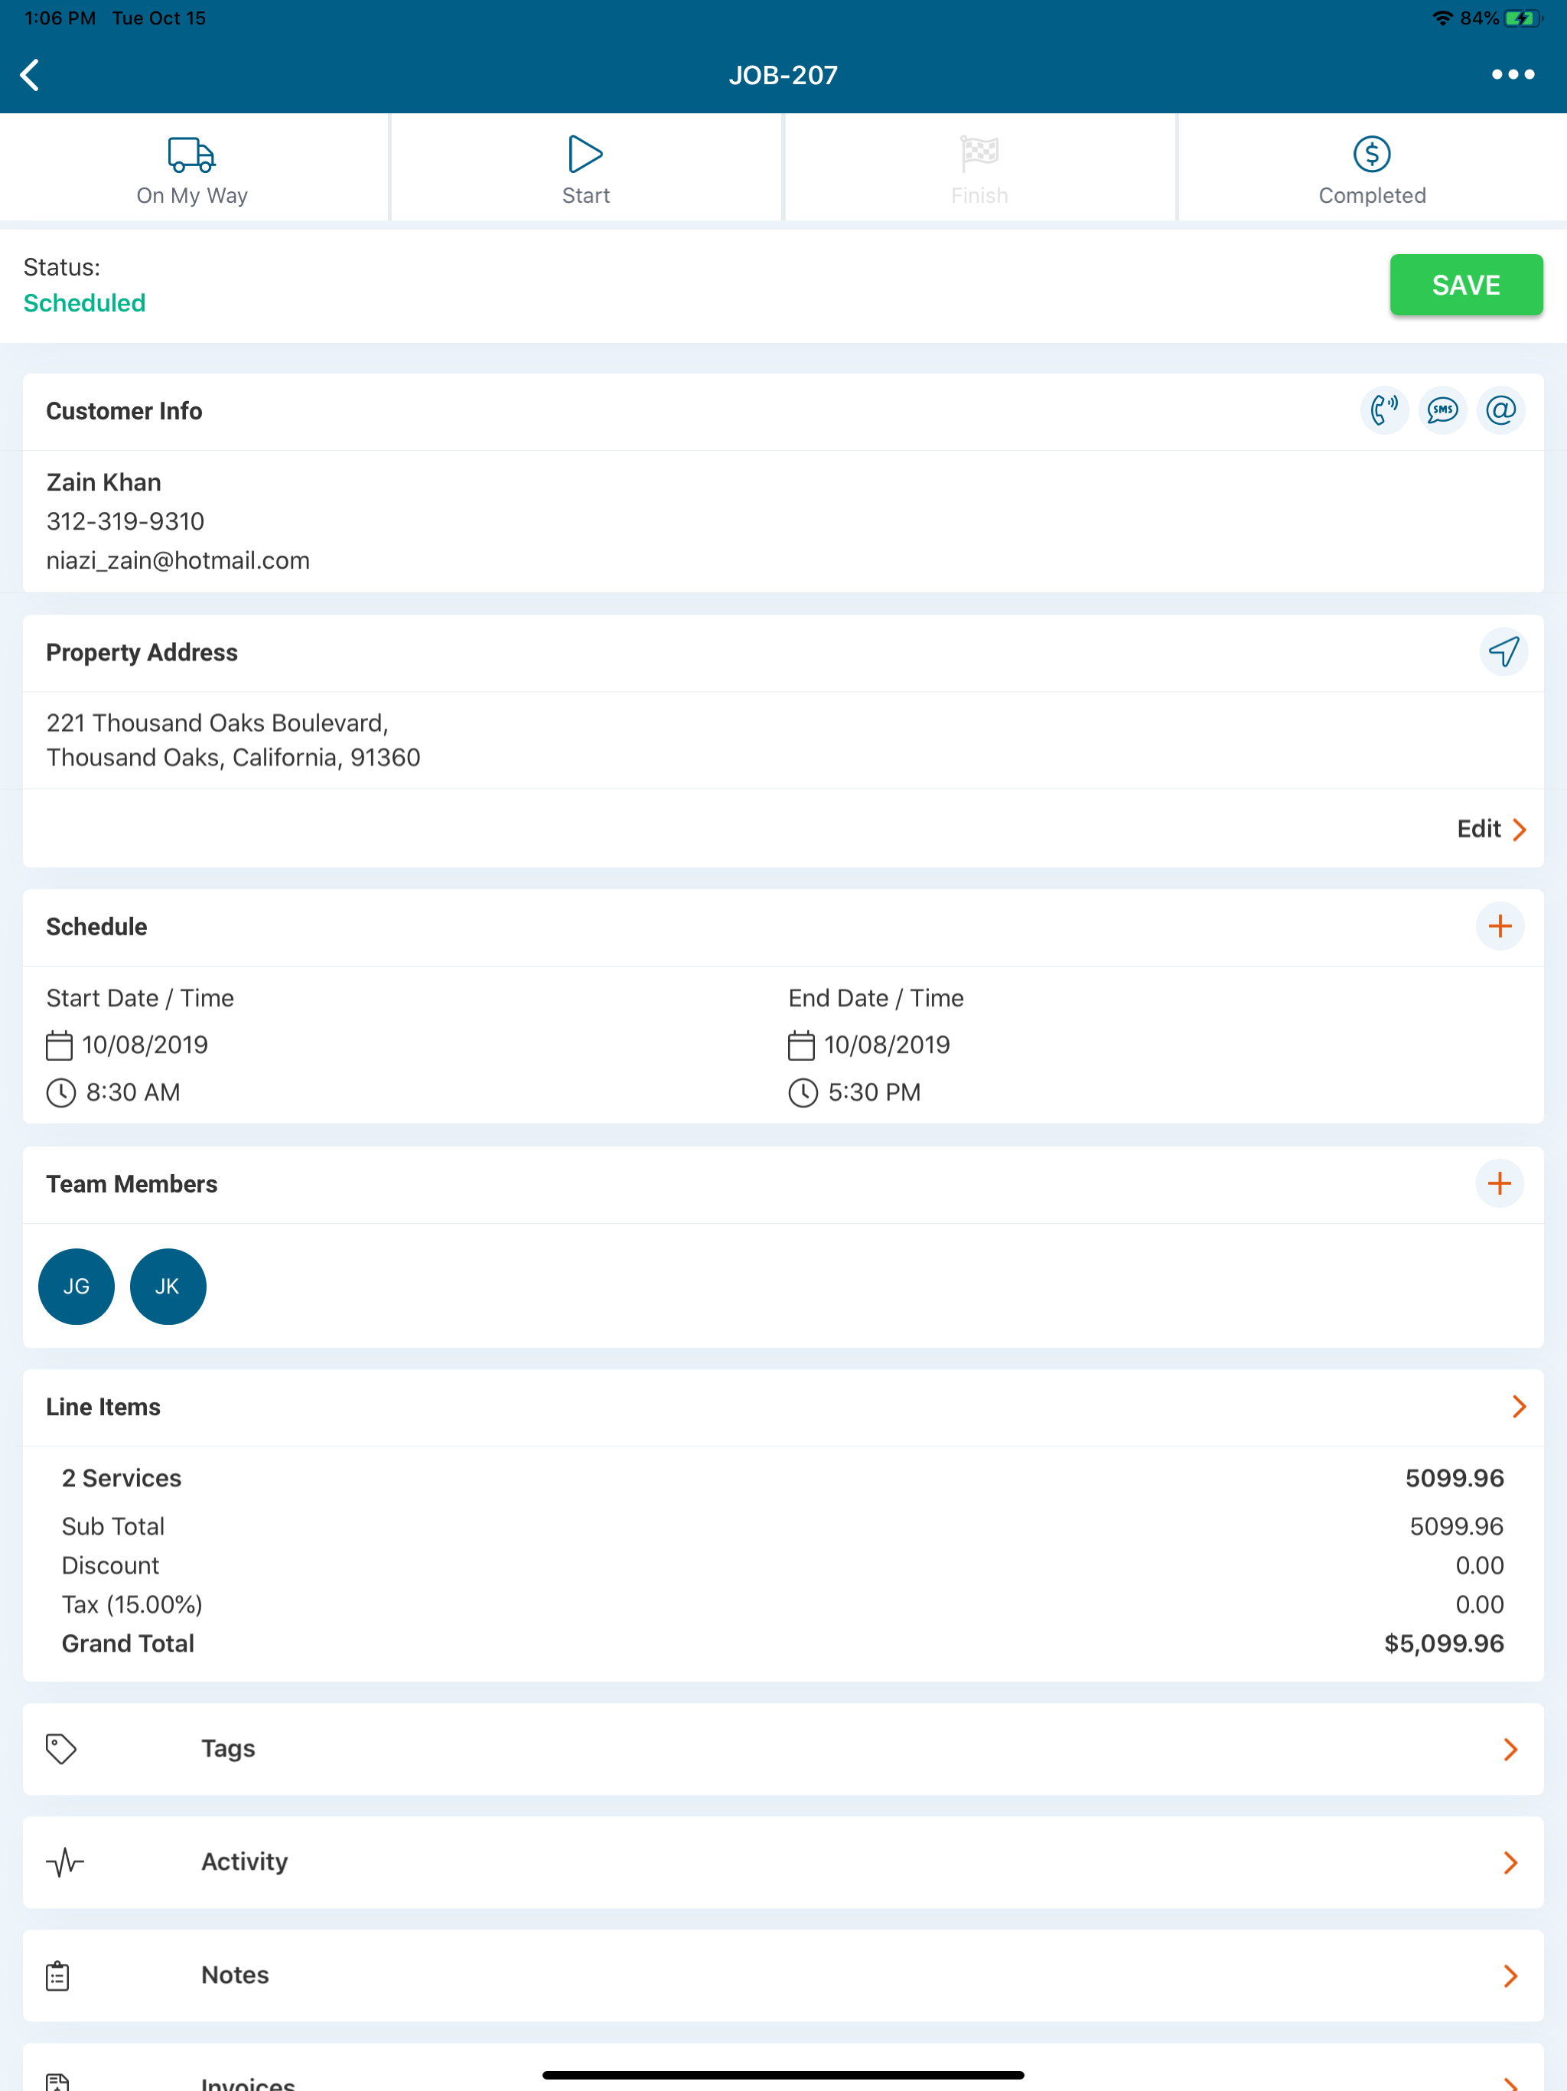Screen dimensions: 1567x2091
Task: Tap the Completed dollar icon
Action: point(1371,154)
